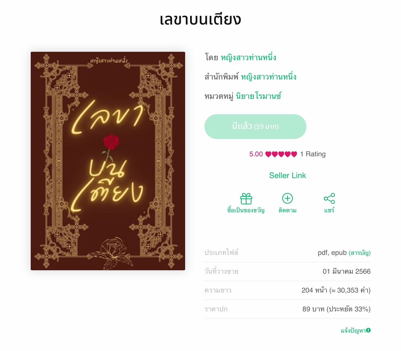Click the follow plus-circle icon
This screenshot has width=401, height=351.
(287, 199)
